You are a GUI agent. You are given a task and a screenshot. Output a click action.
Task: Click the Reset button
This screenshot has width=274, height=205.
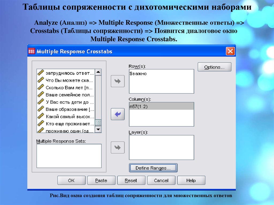(x=131, y=180)
